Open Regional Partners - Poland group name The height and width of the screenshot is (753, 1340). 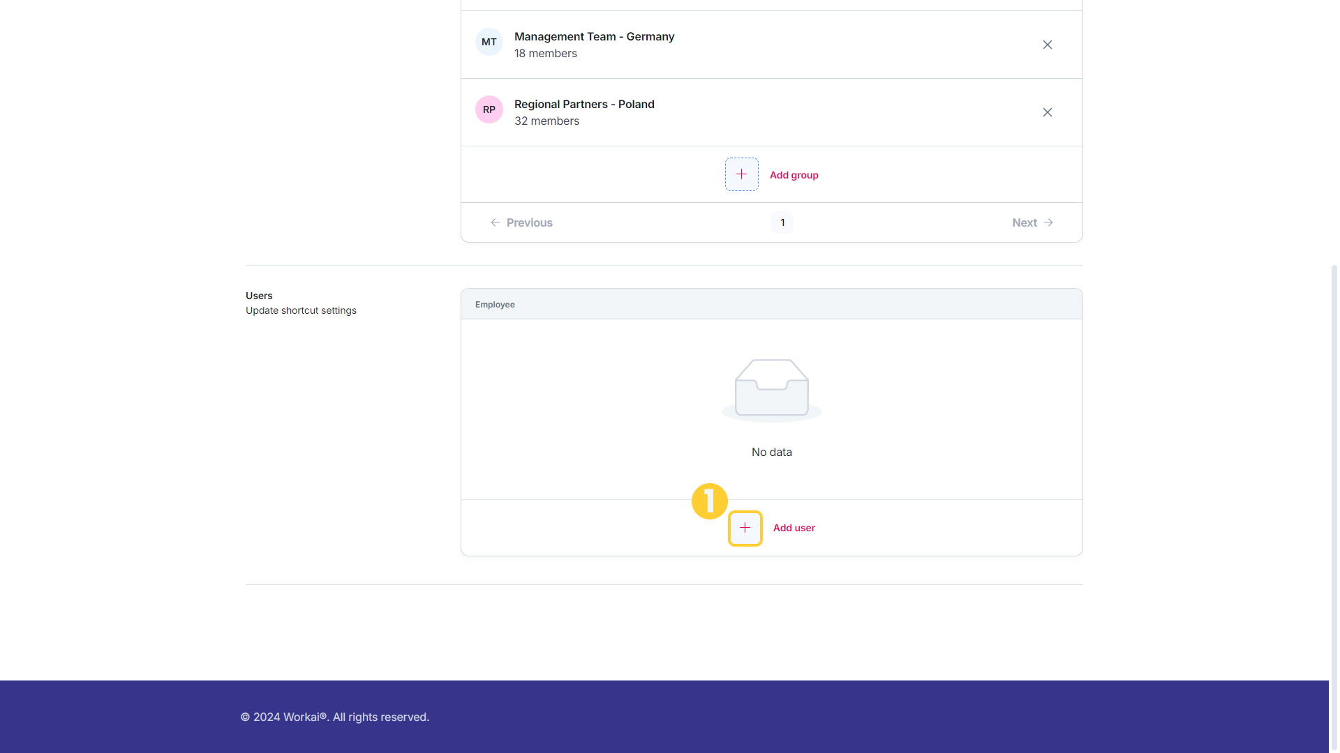pyautogui.click(x=584, y=104)
